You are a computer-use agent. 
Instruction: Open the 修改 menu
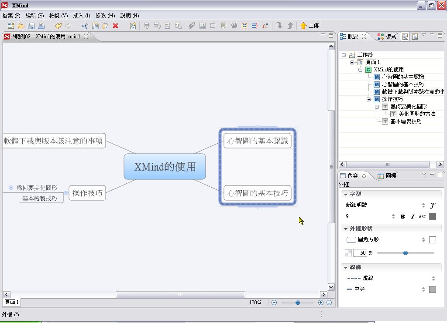[x=105, y=16]
